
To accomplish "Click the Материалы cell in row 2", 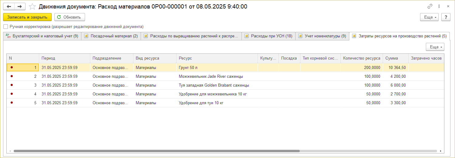I will coord(155,76).
